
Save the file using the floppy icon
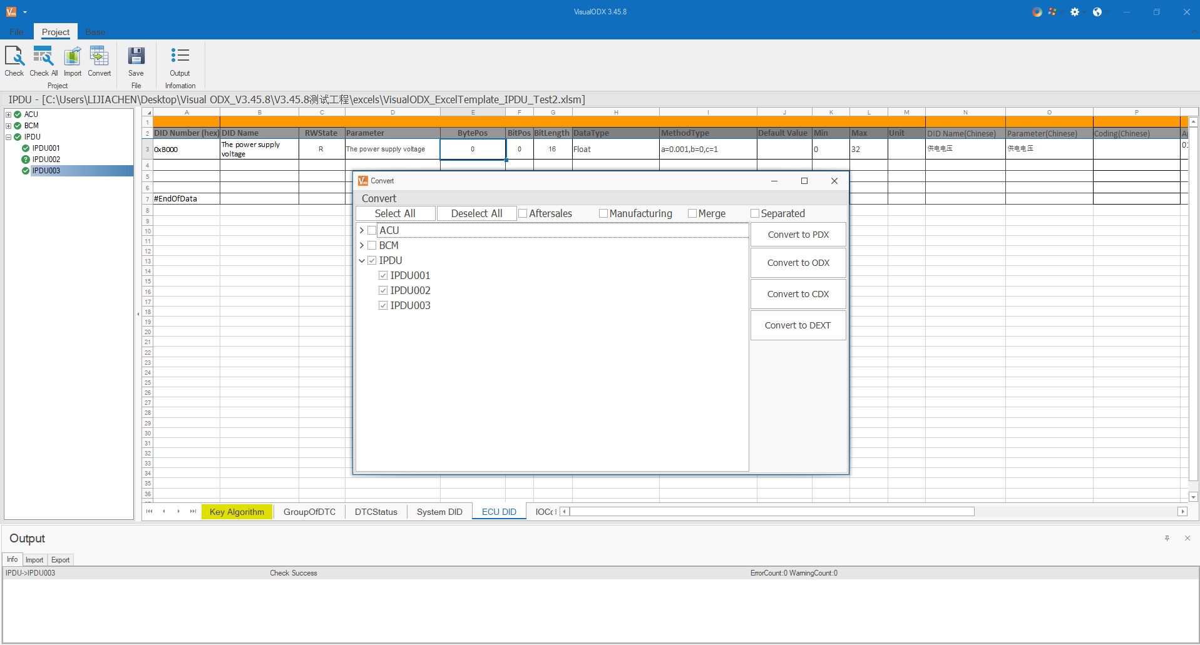pos(136,61)
